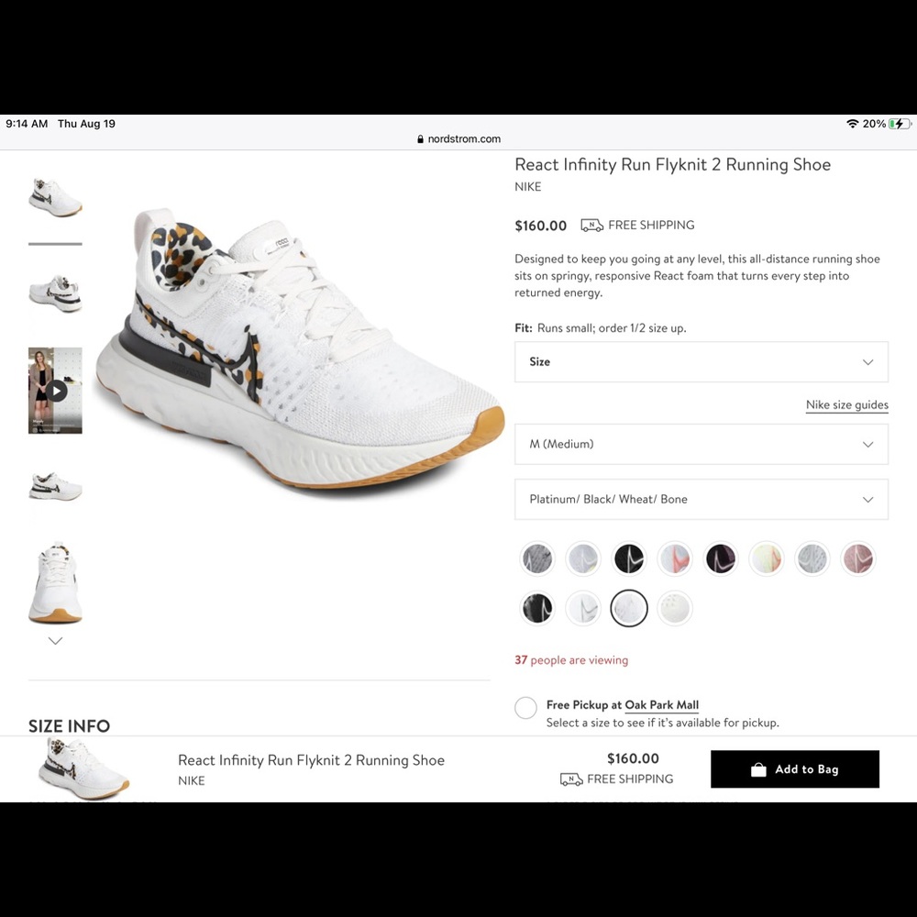Tap the Add to Bag button
The width and height of the screenshot is (917, 917).
point(794,768)
